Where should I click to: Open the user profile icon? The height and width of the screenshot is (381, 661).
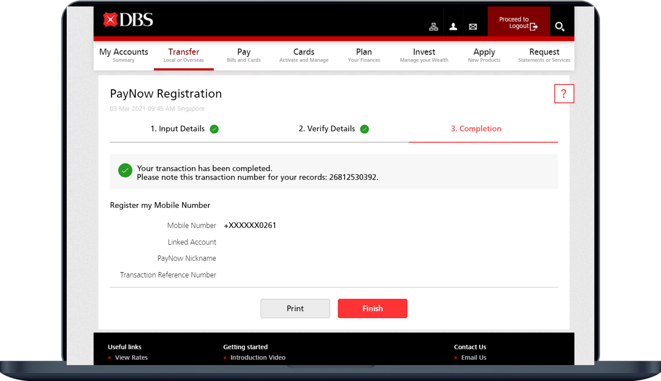tap(453, 27)
